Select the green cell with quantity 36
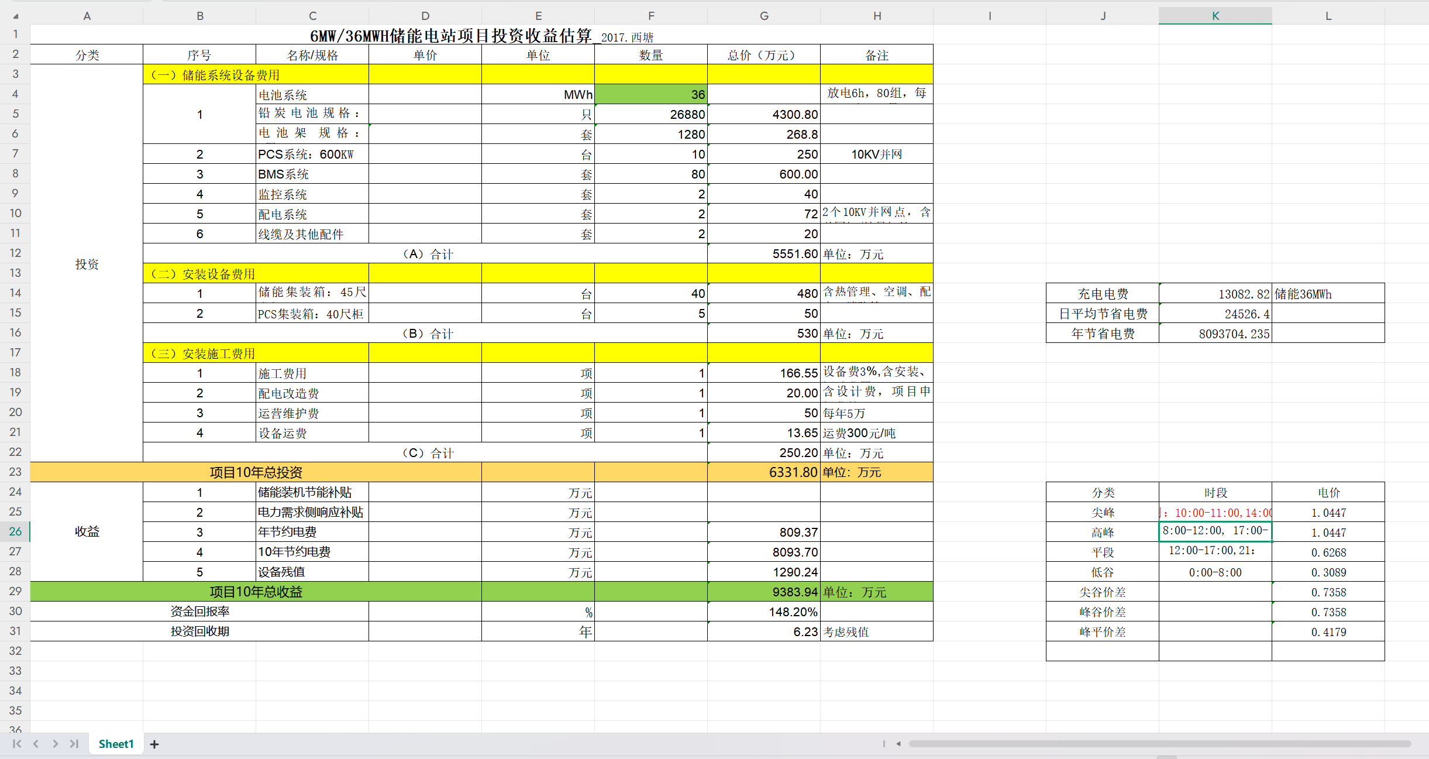Viewport: 1429px width, 759px height. tap(650, 94)
